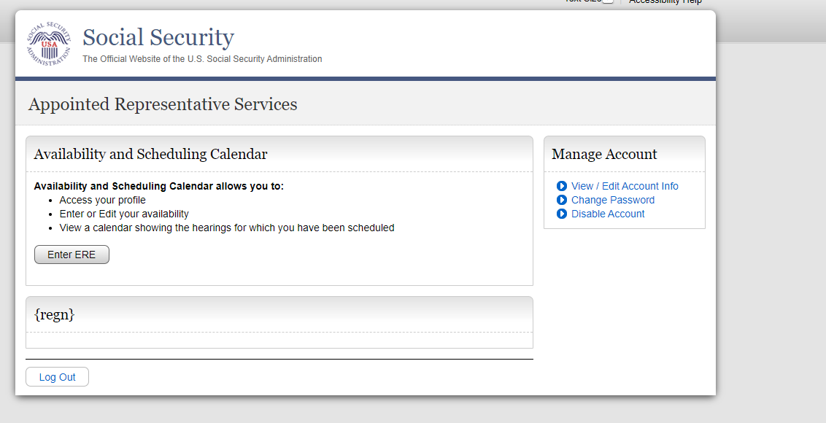Click the Manage Account panel header

[604, 154]
